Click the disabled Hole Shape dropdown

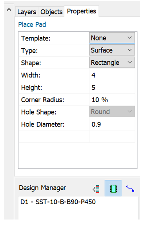112,112
